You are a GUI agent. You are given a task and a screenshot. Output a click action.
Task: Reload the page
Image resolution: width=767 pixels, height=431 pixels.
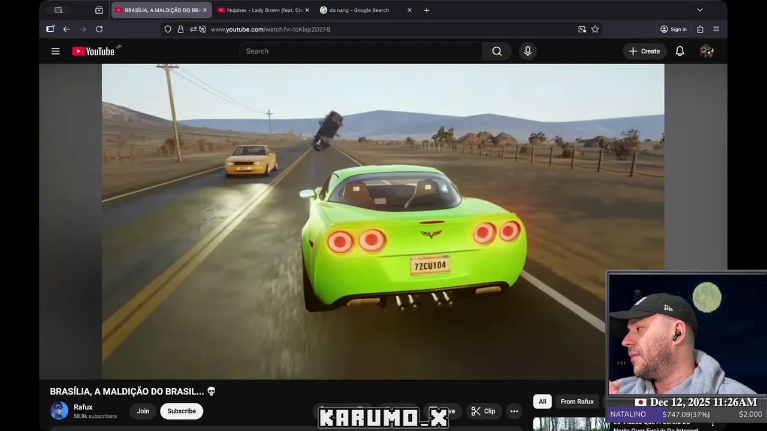[99, 29]
